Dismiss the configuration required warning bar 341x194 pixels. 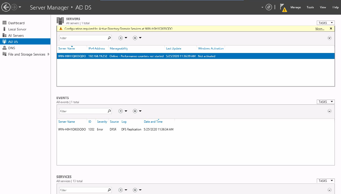331,29
